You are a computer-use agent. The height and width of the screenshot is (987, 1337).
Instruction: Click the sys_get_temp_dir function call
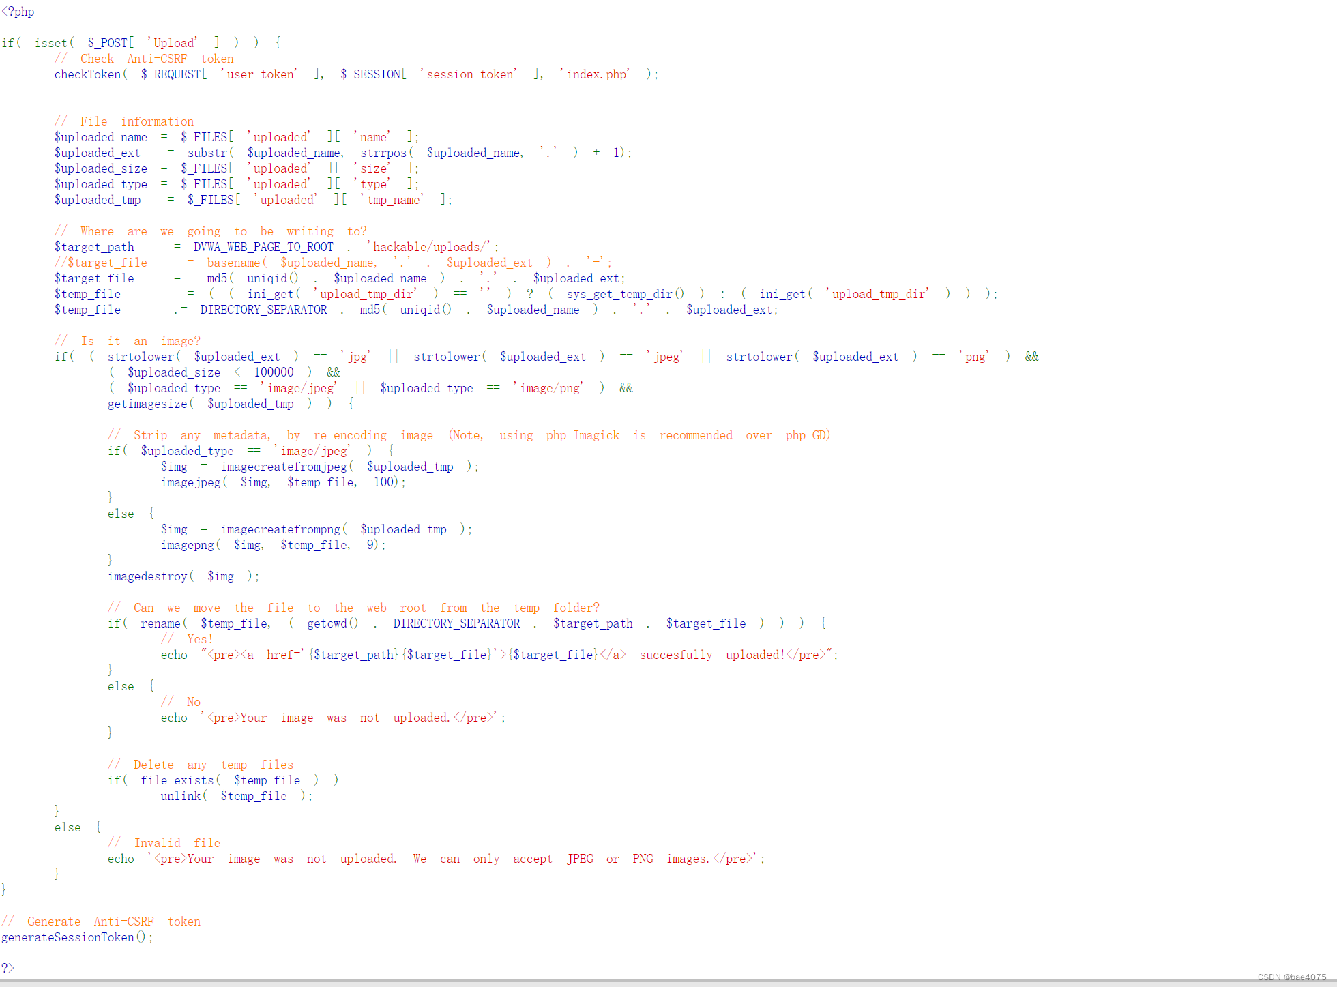(619, 294)
